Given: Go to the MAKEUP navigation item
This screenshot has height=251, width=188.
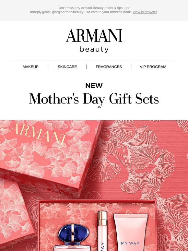Looking at the screenshot, I should 30,67.
